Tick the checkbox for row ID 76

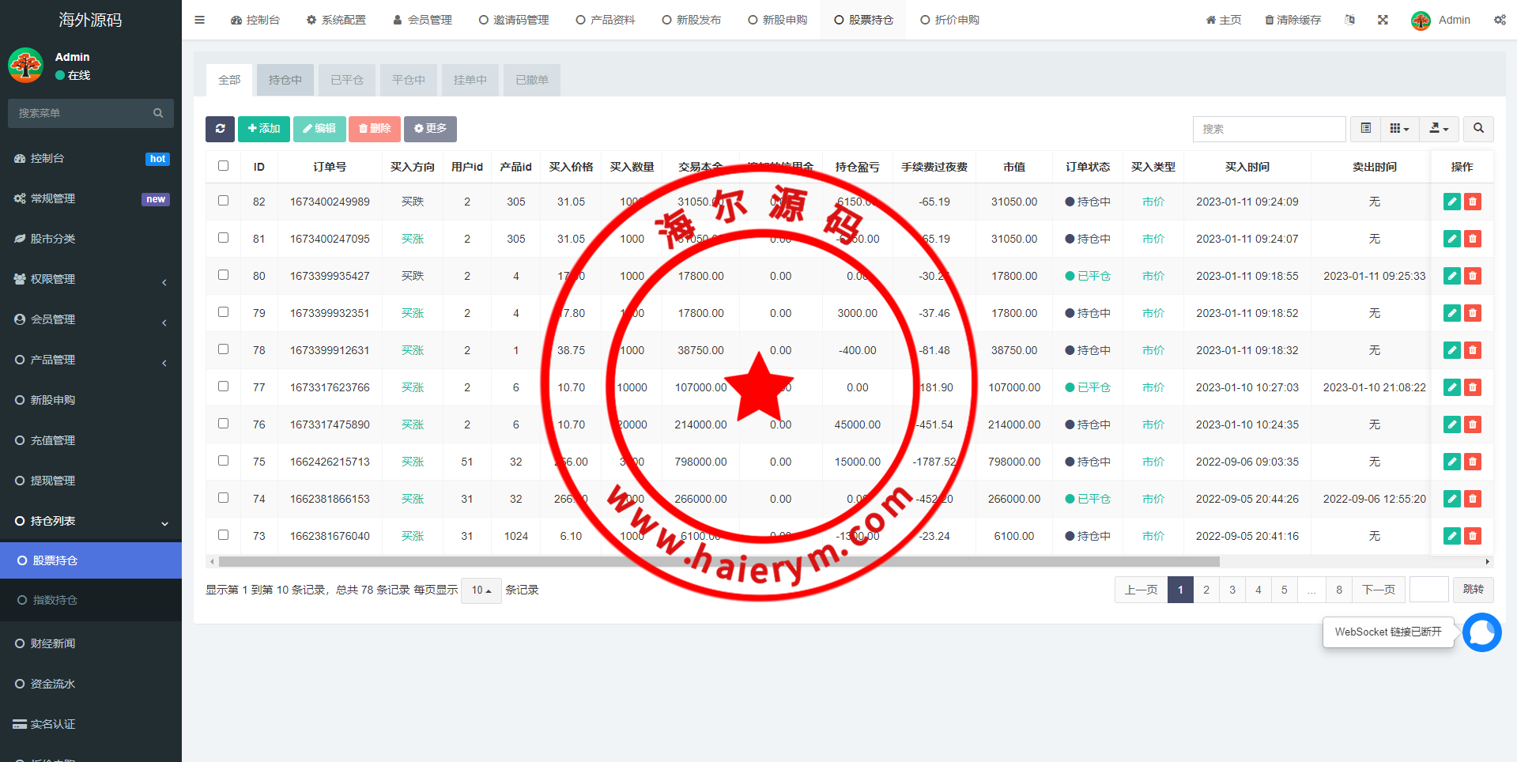(223, 424)
